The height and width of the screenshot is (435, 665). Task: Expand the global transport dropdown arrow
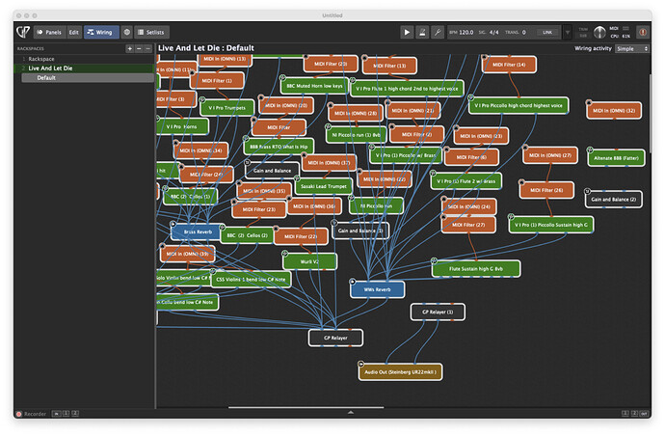[568, 32]
